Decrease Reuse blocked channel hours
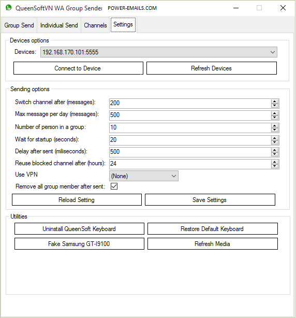The width and height of the screenshot is (296, 318). pos(274,166)
